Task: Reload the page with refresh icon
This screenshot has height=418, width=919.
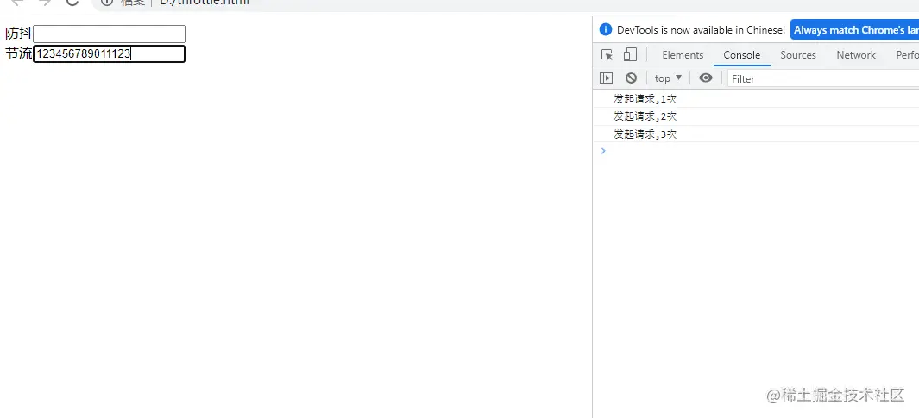Action: pyautogui.click(x=72, y=3)
